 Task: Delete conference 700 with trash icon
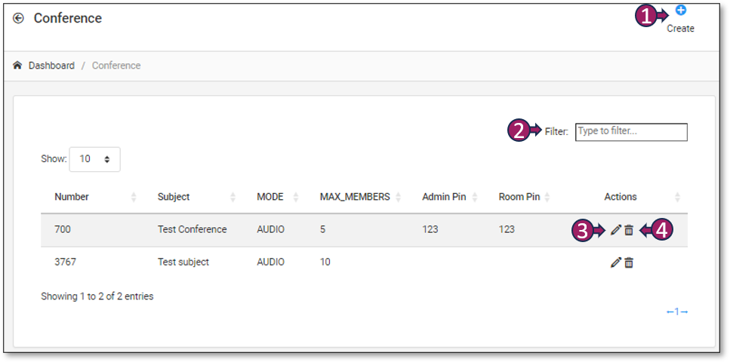coord(629,230)
